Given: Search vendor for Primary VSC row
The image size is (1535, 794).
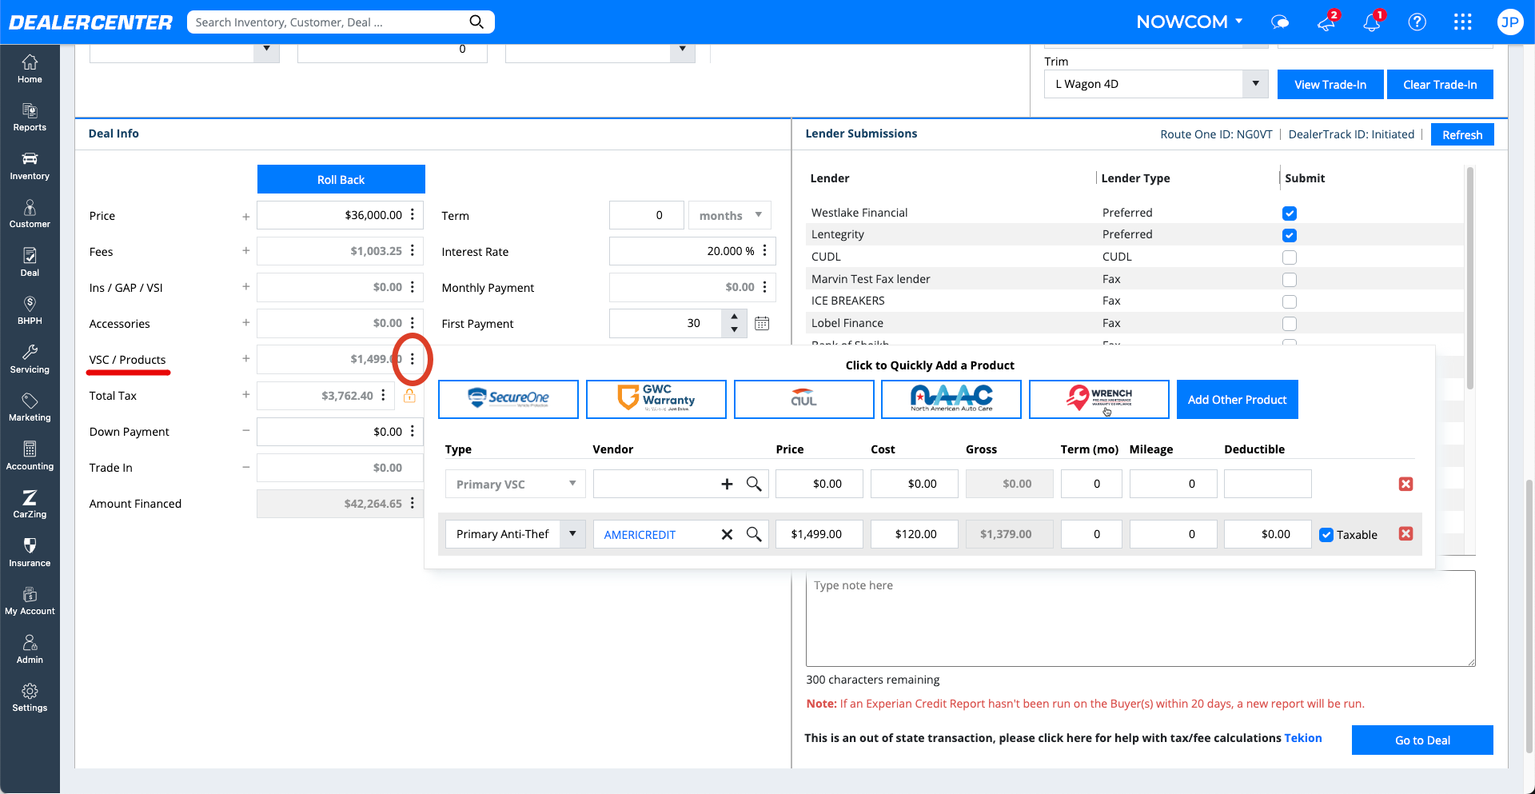Looking at the screenshot, I should (x=754, y=484).
